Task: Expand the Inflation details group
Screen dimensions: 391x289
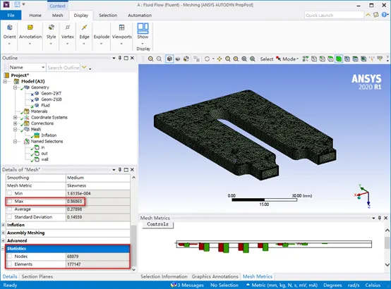Action: pos(3,225)
